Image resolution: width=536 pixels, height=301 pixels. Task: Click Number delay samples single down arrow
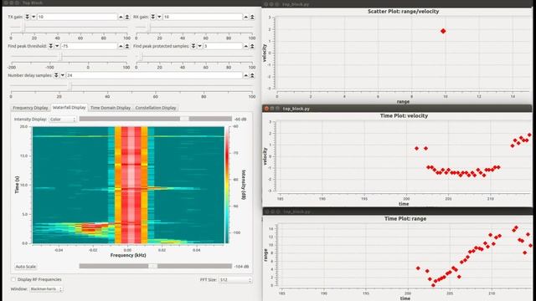pos(62,75)
